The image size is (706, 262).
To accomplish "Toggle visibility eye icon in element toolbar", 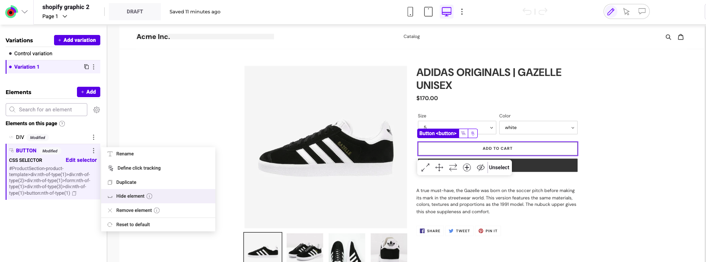I will (x=480, y=167).
